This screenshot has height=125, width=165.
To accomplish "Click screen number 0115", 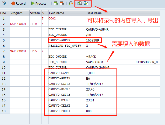I will click(33, 51).
